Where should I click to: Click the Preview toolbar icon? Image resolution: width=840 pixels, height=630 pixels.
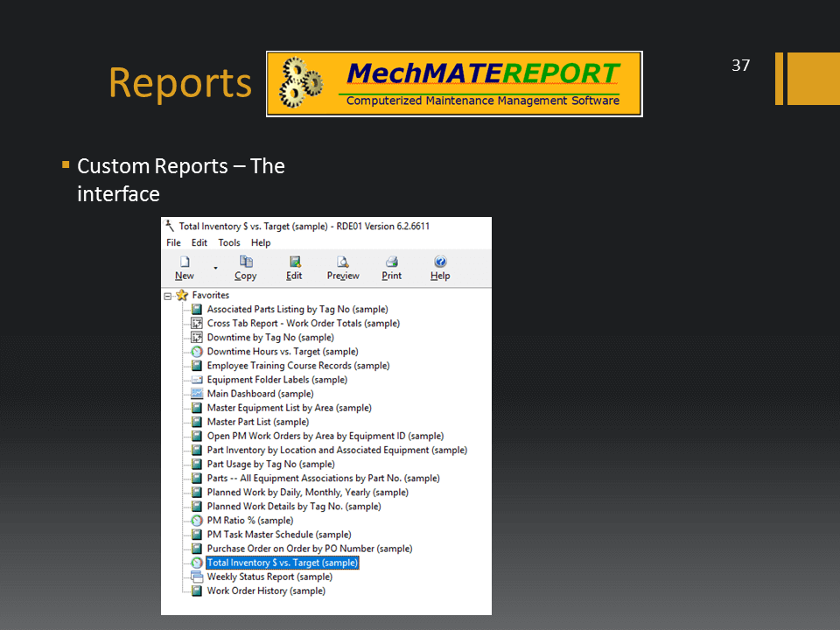click(343, 262)
